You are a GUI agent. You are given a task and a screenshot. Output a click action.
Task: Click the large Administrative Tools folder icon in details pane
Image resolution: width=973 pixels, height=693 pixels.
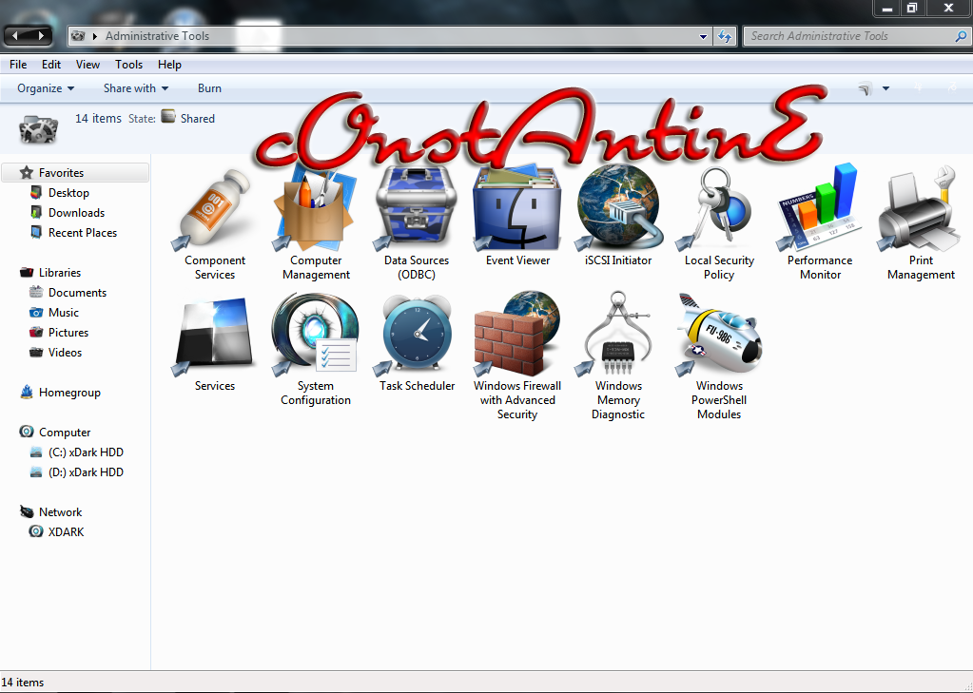38,128
